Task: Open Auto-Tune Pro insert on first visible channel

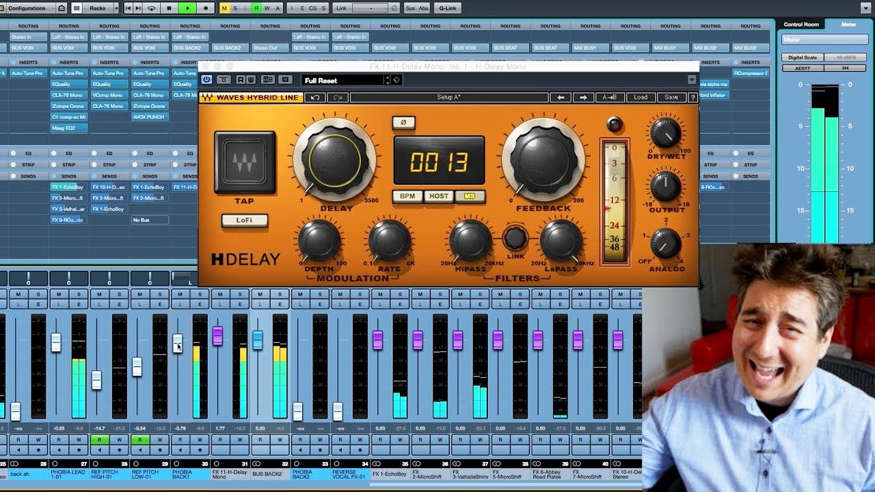Action: [x=27, y=73]
